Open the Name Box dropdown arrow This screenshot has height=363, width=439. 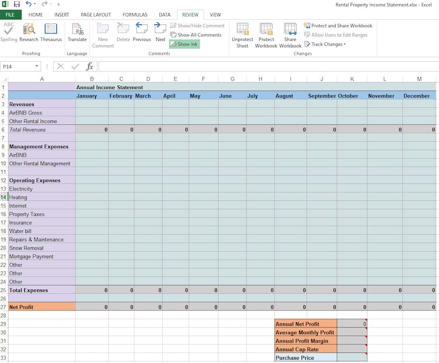[36, 66]
